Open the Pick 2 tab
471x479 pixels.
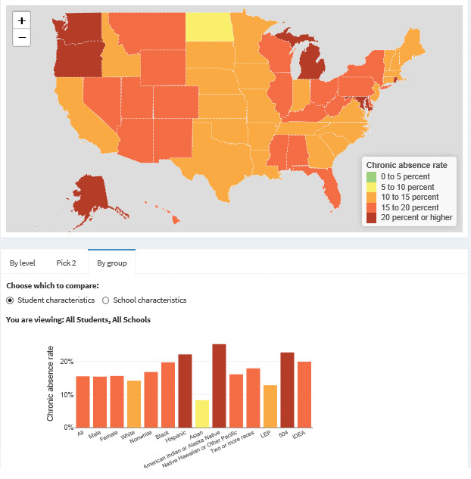click(66, 263)
